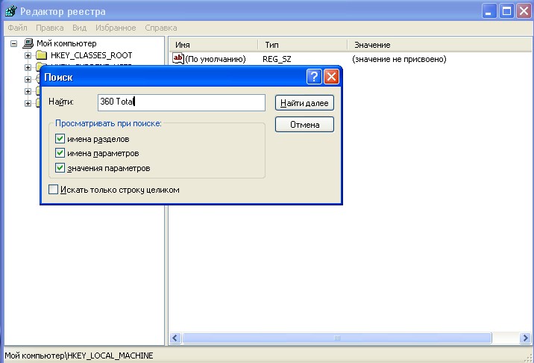Click the 'Имя' column header
Screen dimensions: 534x363
click(x=213, y=45)
